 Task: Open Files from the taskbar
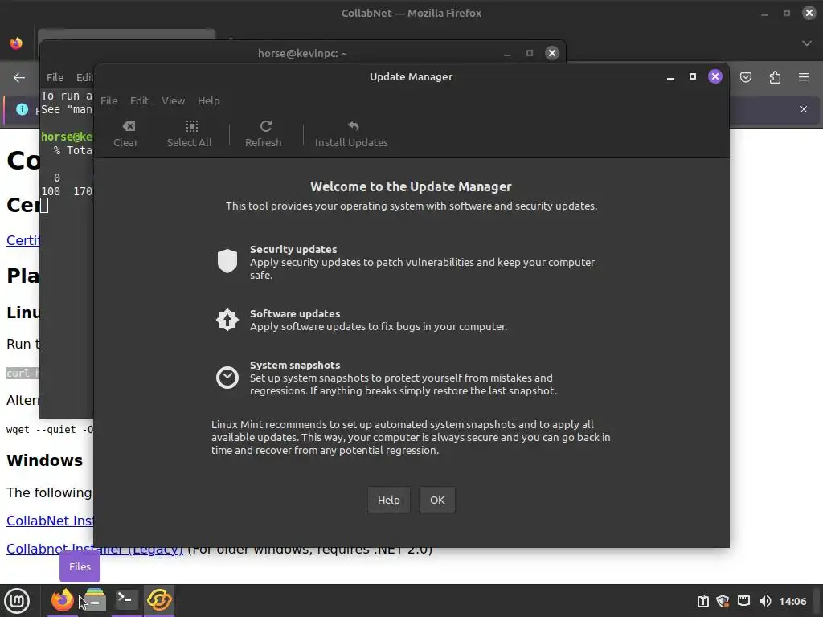95,600
